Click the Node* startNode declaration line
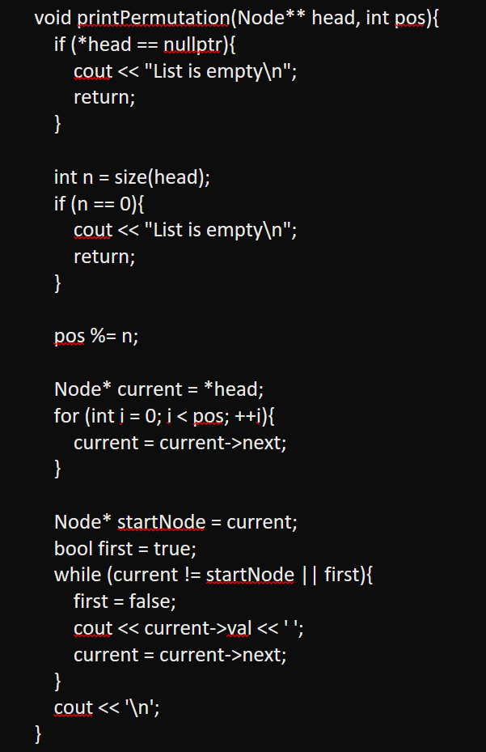The height and width of the screenshot is (752, 486). point(175,522)
